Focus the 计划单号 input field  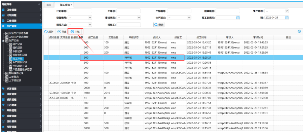(80, 11)
